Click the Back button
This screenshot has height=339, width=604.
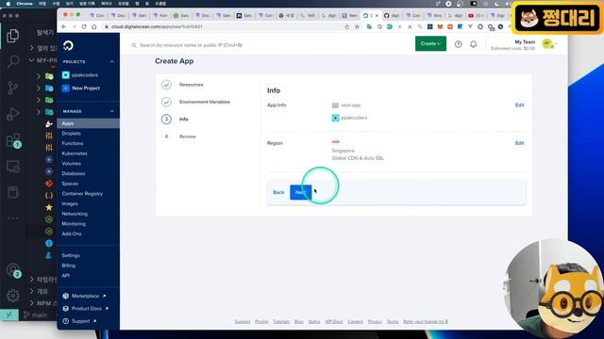tap(278, 192)
